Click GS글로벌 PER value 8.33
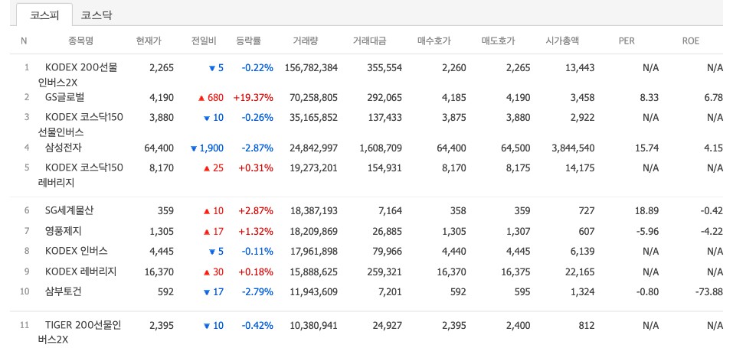Image resolution: width=733 pixels, height=348 pixels. [x=650, y=98]
